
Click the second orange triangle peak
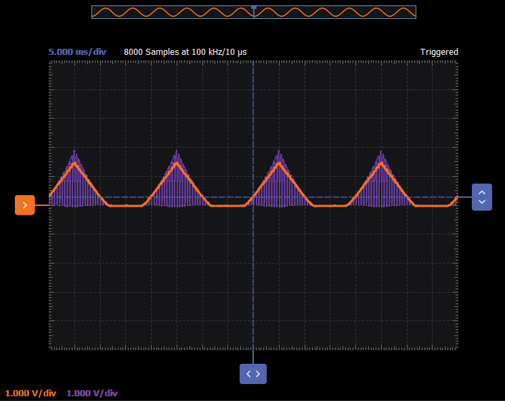pos(177,163)
